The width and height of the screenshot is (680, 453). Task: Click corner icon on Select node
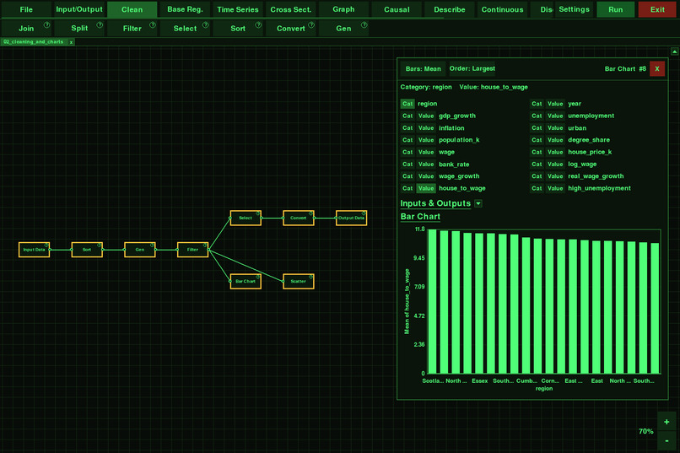(x=258, y=213)
